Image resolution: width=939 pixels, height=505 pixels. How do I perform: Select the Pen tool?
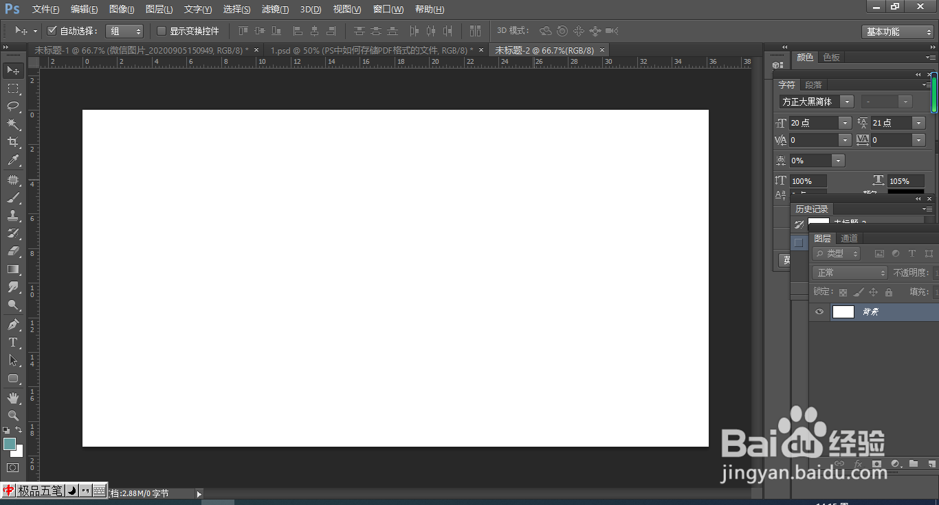click(13, 325)
